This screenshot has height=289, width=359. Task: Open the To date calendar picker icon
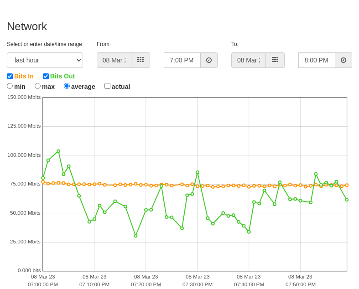275,60
